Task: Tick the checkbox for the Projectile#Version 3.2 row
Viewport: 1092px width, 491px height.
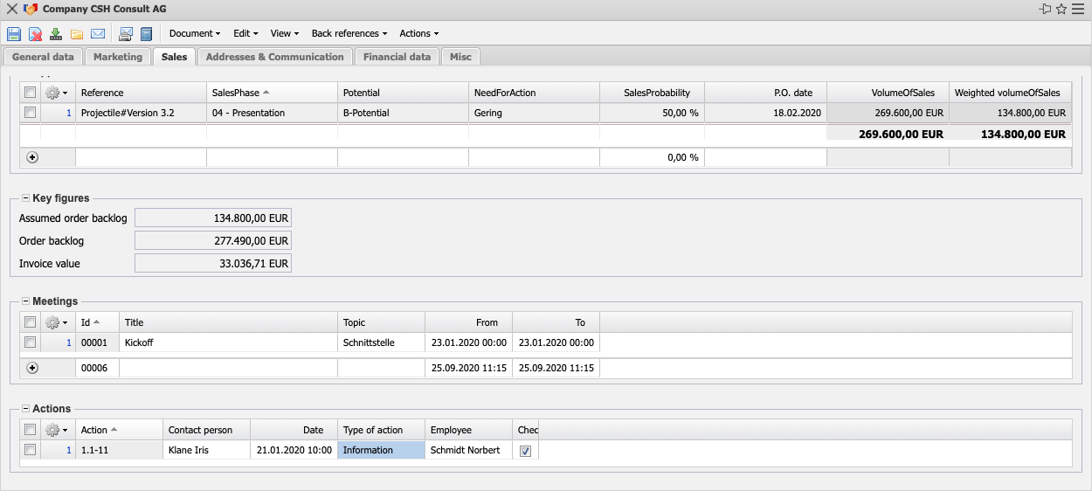Action: pos(31,113)
